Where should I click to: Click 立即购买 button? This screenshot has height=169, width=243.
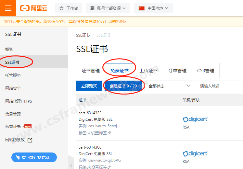pos(89,86)
